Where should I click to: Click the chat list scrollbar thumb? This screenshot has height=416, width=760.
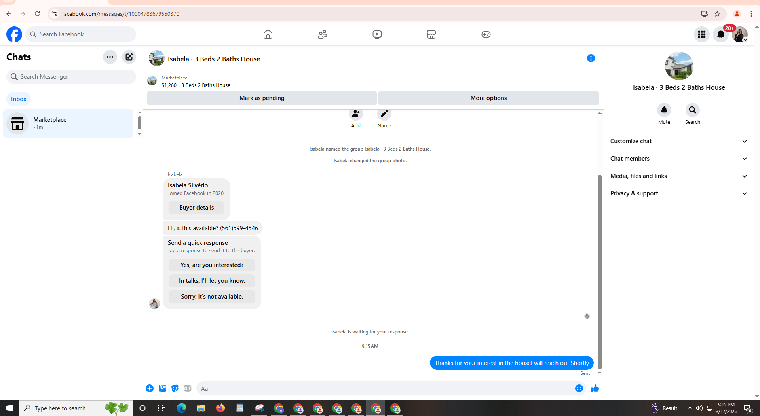click(x=139, y=123)
